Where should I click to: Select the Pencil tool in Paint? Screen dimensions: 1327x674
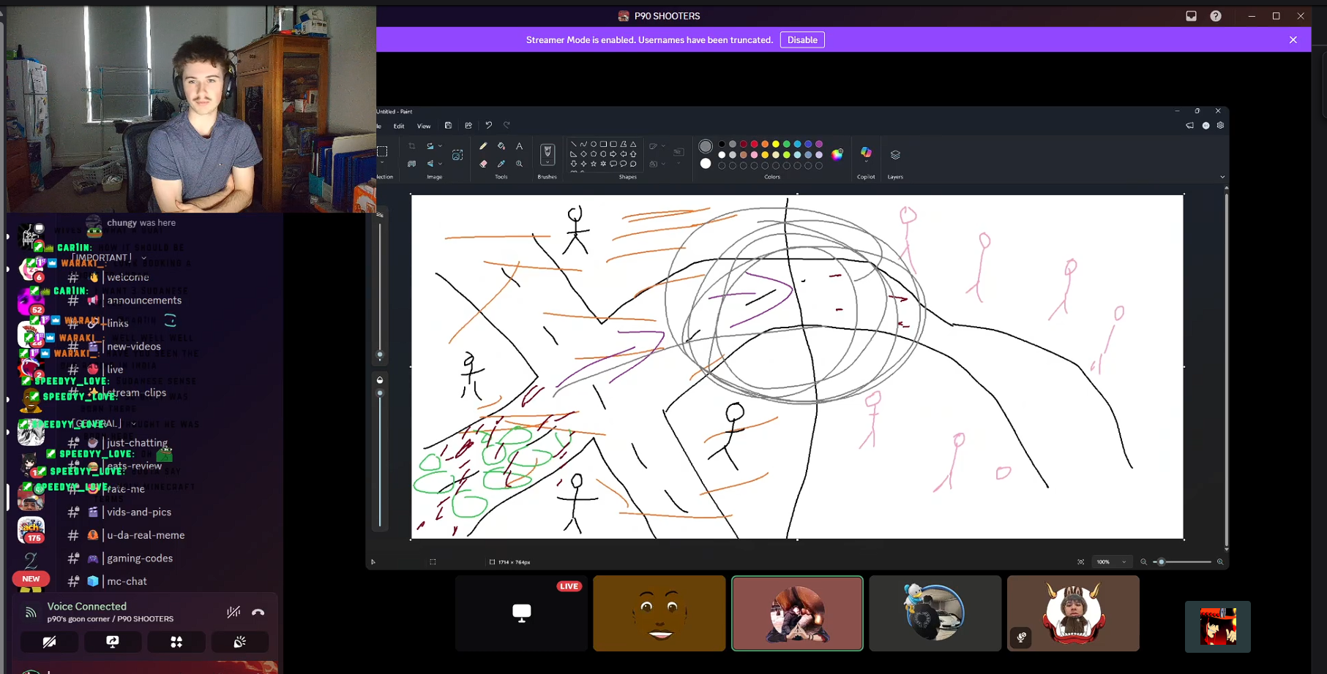tap(483, 146)
